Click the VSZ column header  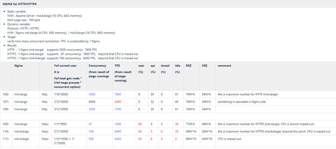point(204,66)
